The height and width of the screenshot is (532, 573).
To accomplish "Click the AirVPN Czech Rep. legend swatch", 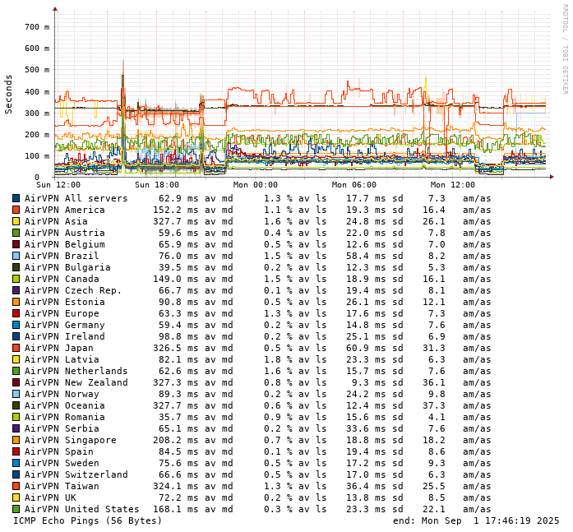I will pyautogui.click(x=16, y=290).
